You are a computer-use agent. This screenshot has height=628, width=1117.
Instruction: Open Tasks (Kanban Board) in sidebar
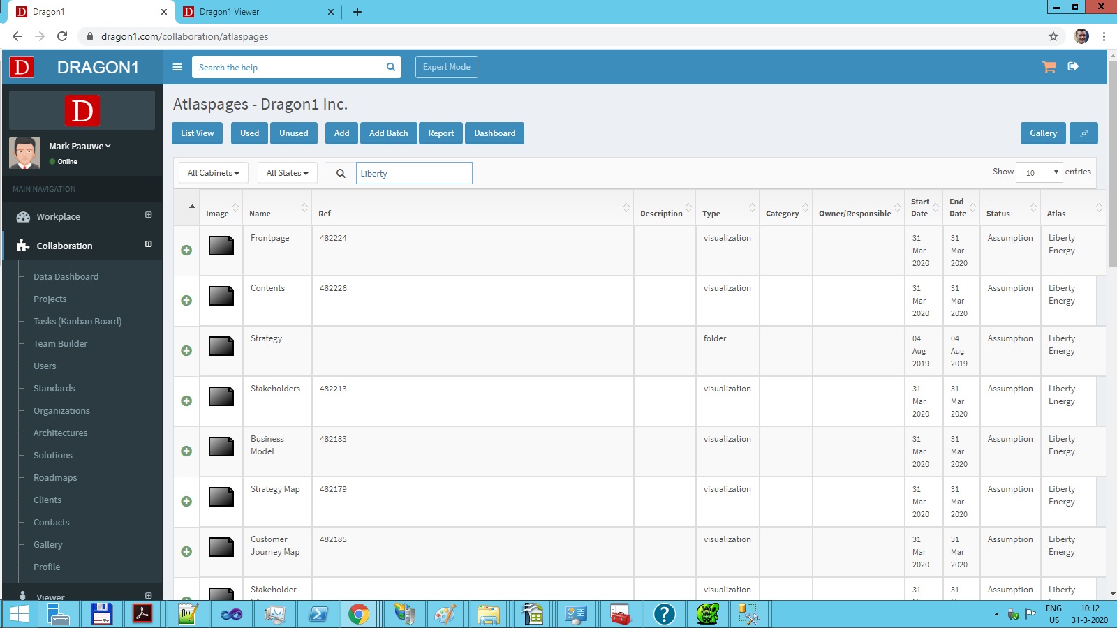tap(77, 321)
